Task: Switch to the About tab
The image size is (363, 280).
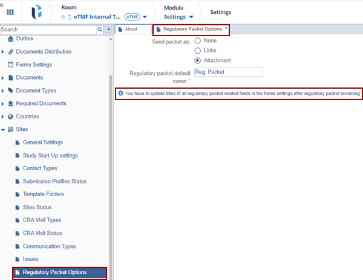Action: [131, 29]
